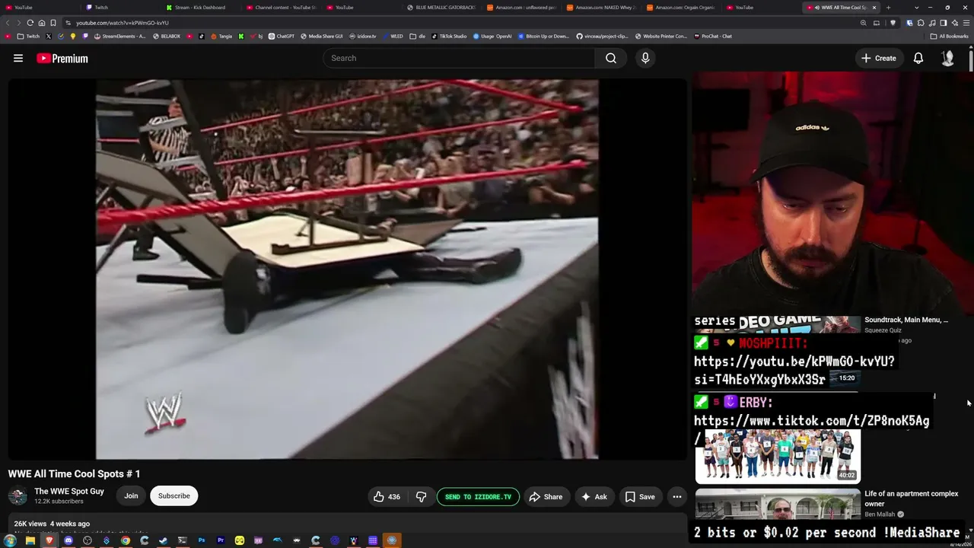
Task: Open the YouTube guide hamburger menu
Action: (18, 58)
